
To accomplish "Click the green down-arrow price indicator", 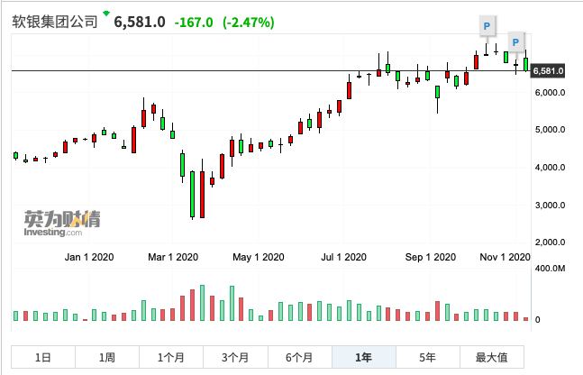I will coord(106,14).
